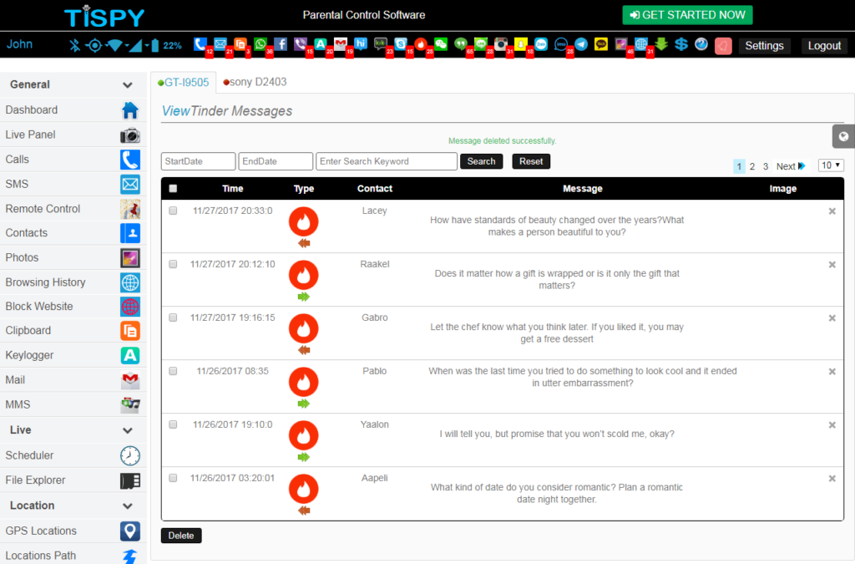855x564 pixels.
Task: Open Zalo icon in top toolbar
Action: [541, 44]
